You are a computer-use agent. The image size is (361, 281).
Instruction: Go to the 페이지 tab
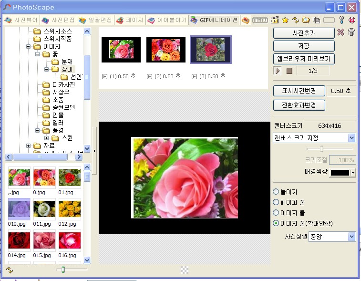[x=129, y=20]
